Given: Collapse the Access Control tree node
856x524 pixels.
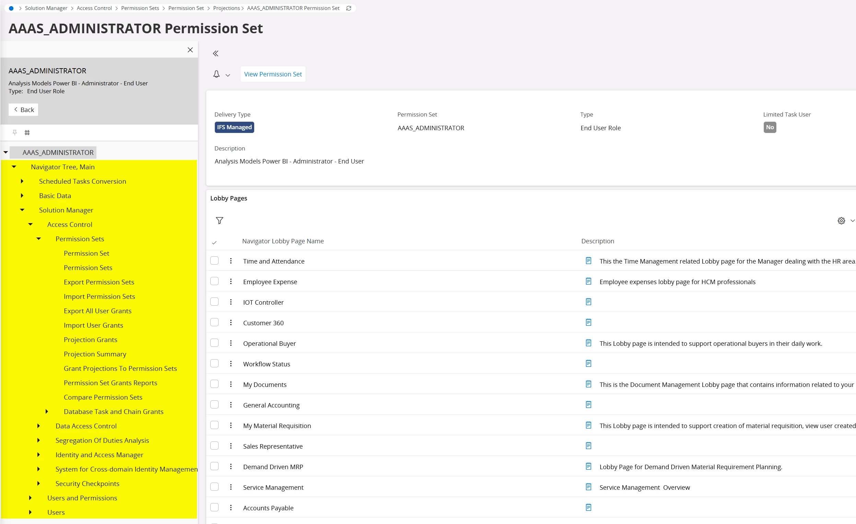Looking at the screenshot, I should click(30, 224).
